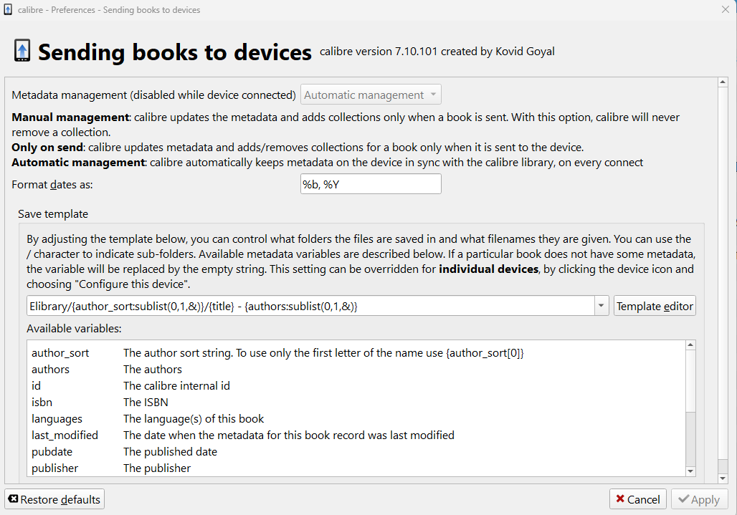Select the publisher variable row

(x=54, y=468)
